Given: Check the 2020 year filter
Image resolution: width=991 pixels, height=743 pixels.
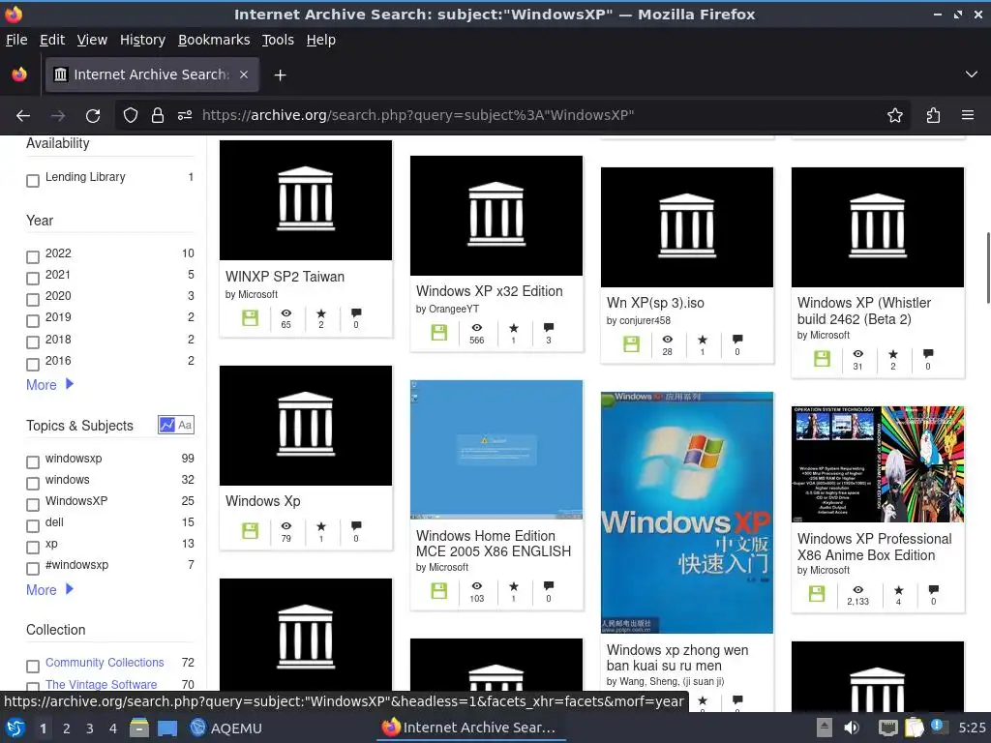Looking at the screenshot, I should 33,300.
